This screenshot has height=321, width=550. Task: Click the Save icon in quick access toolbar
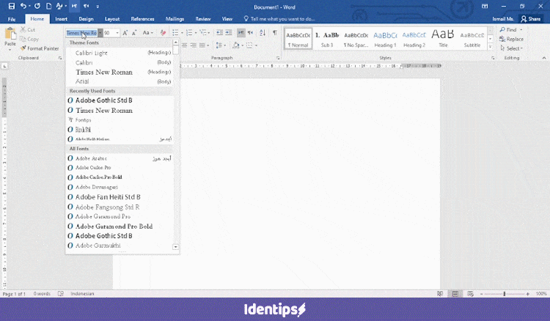click(11, 6)
